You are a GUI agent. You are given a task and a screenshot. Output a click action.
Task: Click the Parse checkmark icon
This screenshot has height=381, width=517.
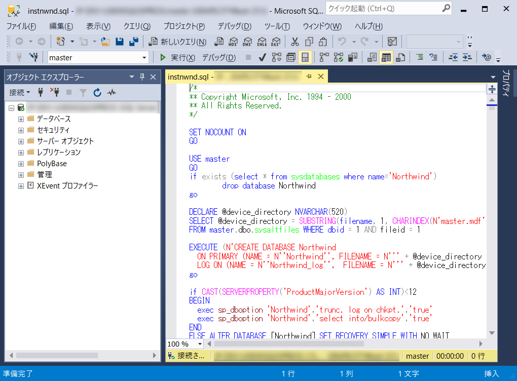(x=262, y=58)
